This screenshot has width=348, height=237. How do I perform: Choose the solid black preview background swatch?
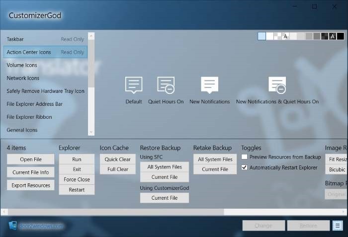pos(340,36)
